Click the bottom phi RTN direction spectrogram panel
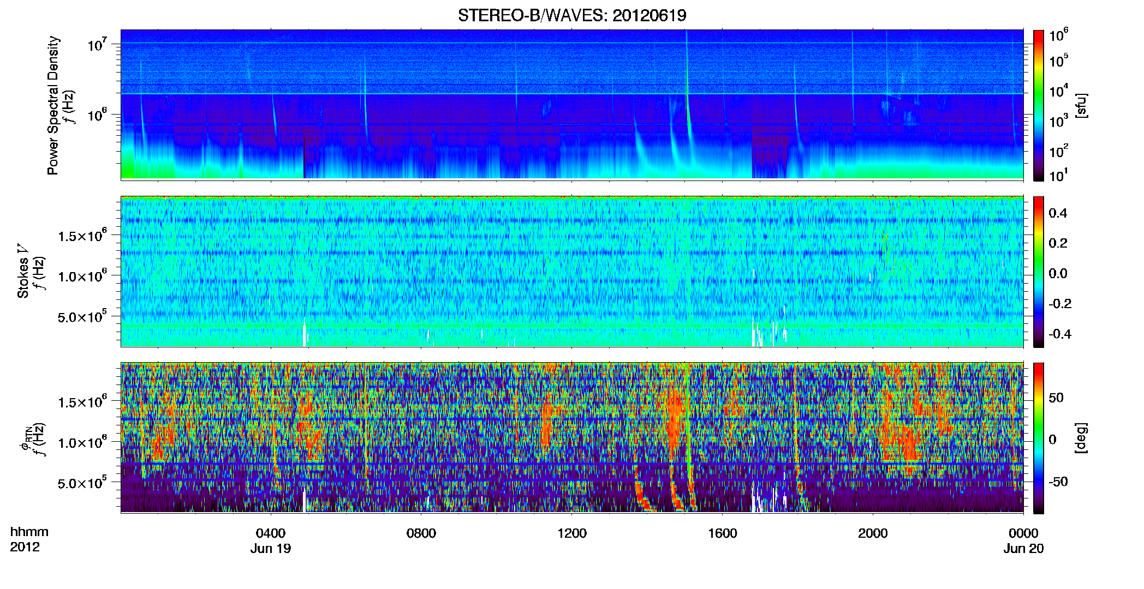This screenshot has width=1144, height=589. coord(572,437)
